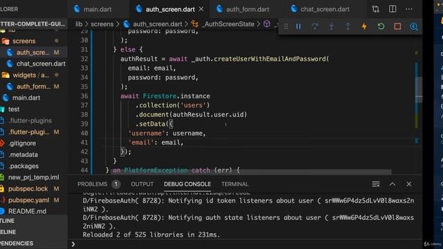The image size is (443, 249).
Task: Open editor More Actions menu
Action: pyautogui.click(x=409, y=9)
